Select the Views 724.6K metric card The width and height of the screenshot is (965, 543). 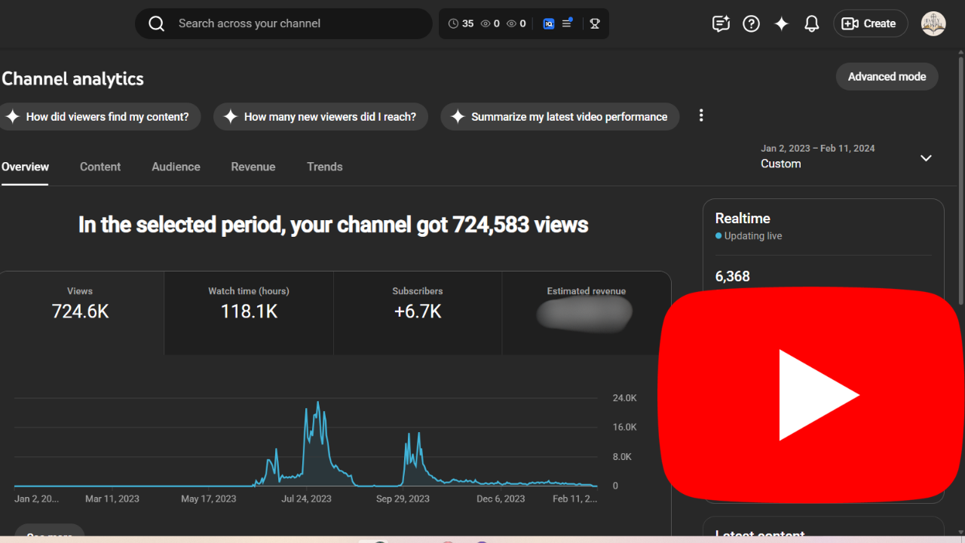click(81, 313)
